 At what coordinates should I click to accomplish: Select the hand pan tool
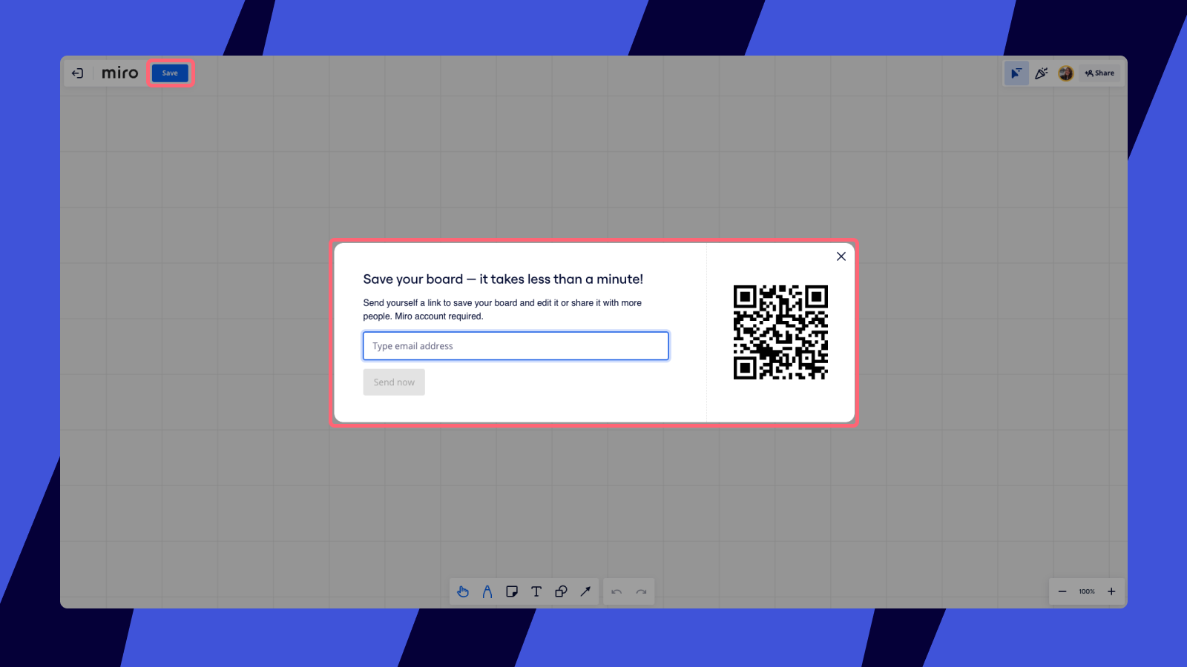click(x=463, y=591)
